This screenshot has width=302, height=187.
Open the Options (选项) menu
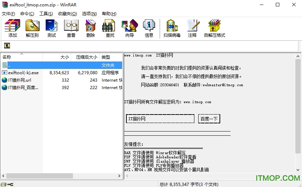coord(89,14)
